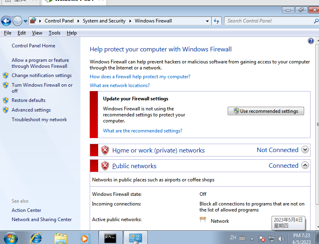Image resolution: width=319 pixels, height=244 pixels.
Task: Click Restore defaults link
Action: (29, 100)
